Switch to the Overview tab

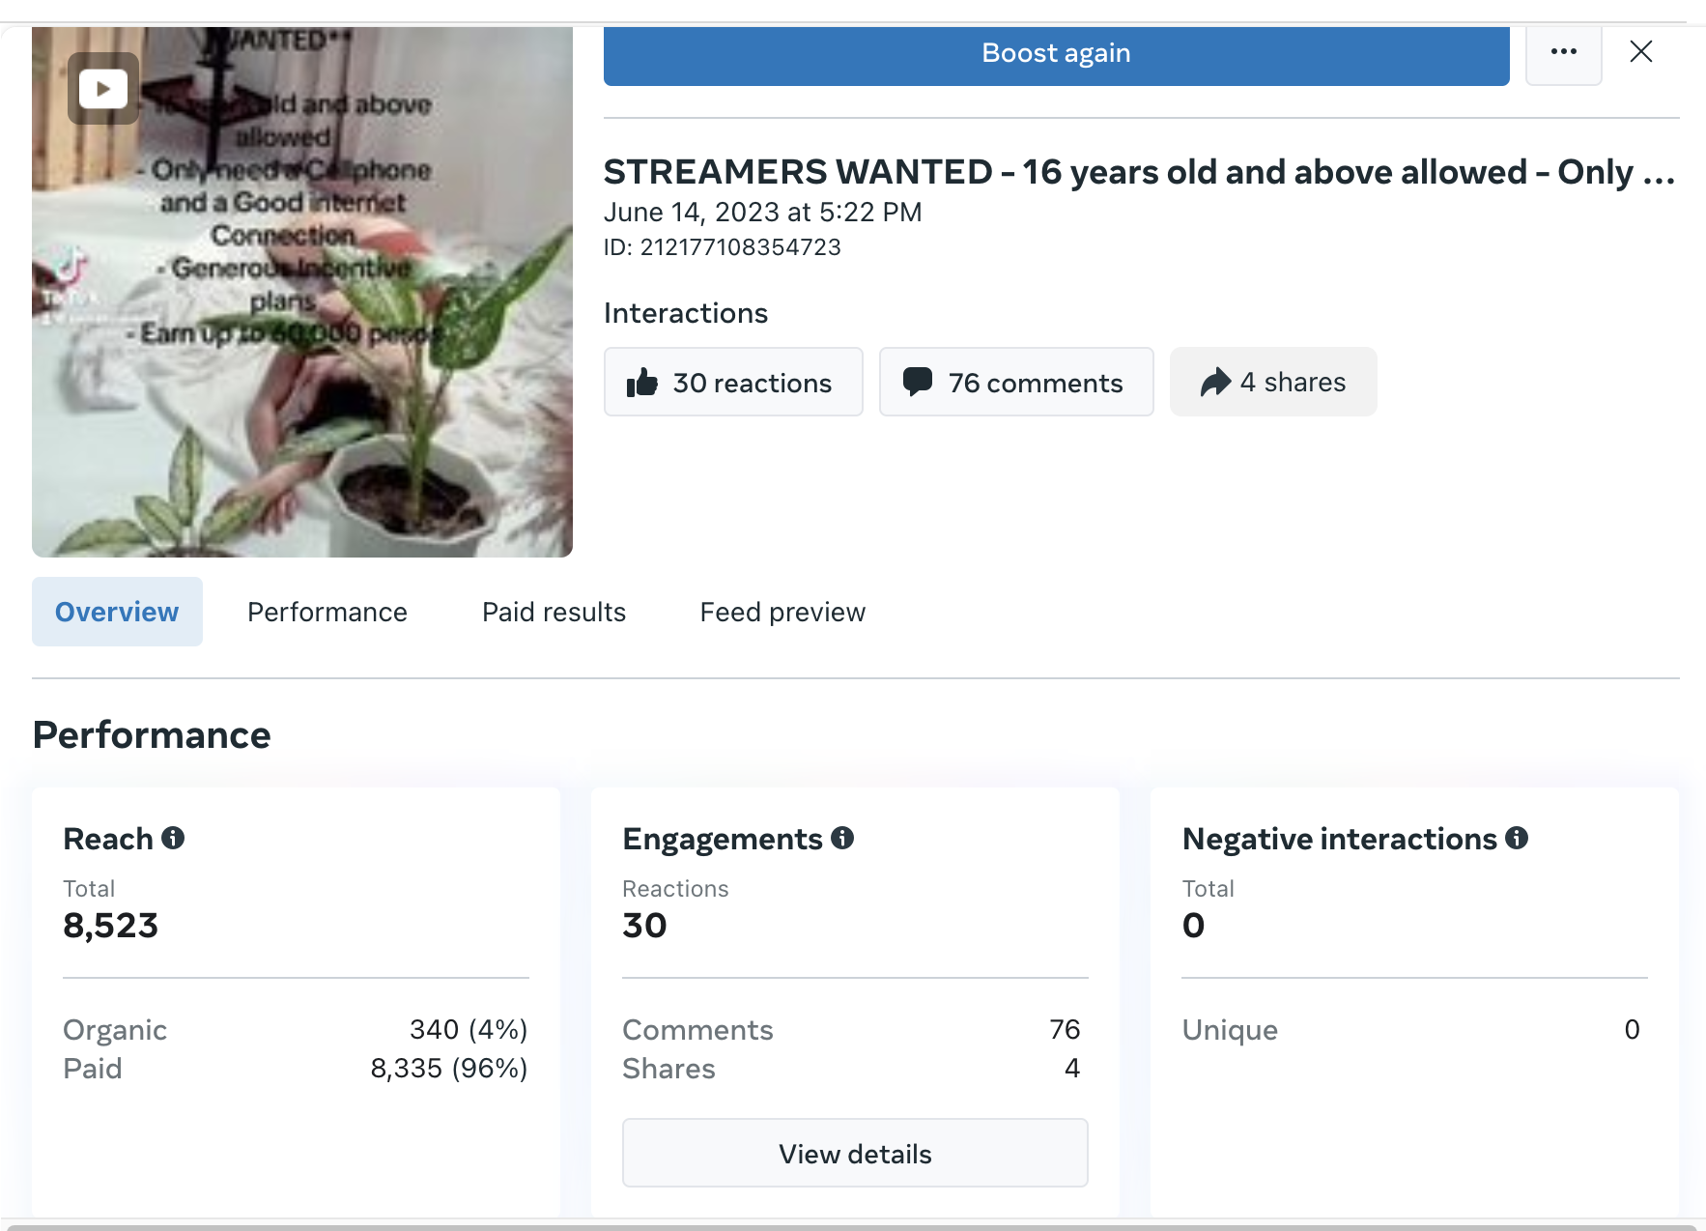117,612
